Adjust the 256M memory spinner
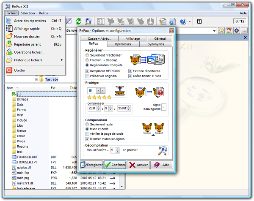 [129, 108]
